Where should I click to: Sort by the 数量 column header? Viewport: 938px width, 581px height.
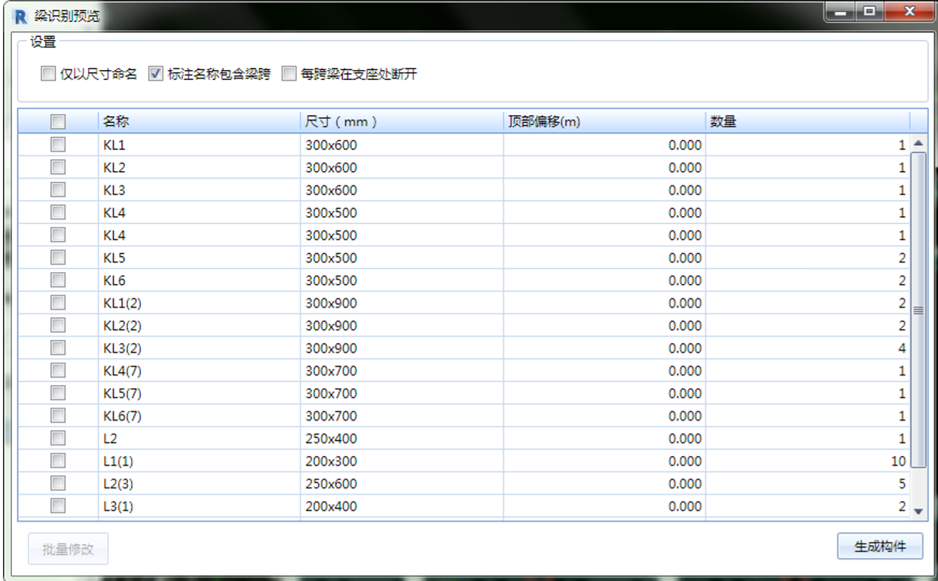pyautogui.click(x=808, y=121)
